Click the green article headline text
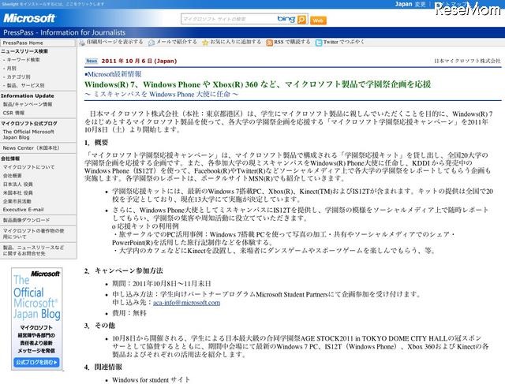Screen dimensions: 505x384 258,84
